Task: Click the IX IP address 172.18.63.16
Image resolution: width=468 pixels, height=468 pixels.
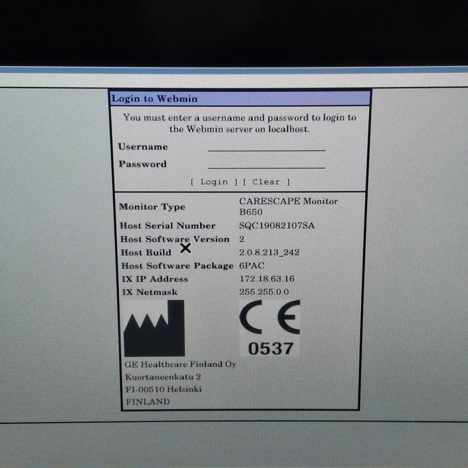Action: pos(266,279)
